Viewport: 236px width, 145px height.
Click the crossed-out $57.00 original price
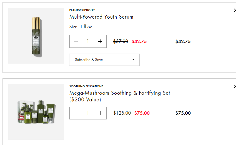[121, 41]
